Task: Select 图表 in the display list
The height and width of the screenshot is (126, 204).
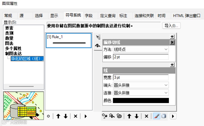Action: pyautogui.click(x=9, y=43)
